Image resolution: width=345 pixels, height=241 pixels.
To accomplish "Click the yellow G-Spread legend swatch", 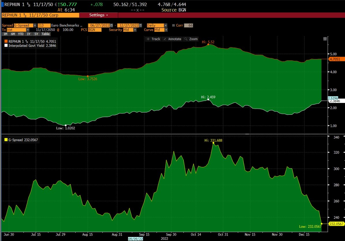I will point(6,140).
